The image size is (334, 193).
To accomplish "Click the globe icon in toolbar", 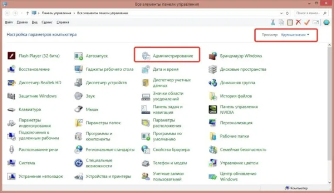I will click(326, 22).
